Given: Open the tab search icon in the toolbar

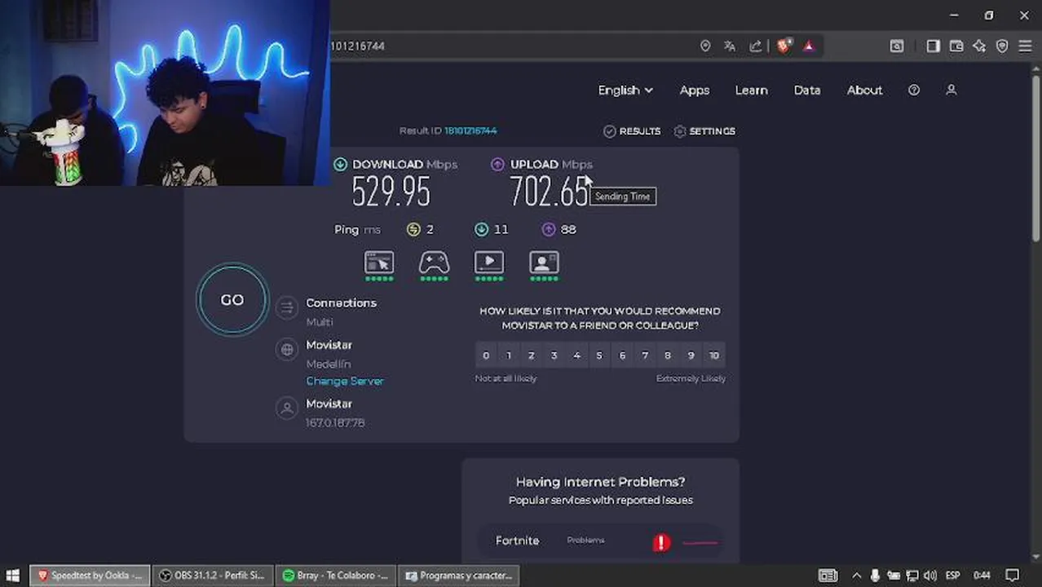Looking at the screenshot, I should 897,46.
